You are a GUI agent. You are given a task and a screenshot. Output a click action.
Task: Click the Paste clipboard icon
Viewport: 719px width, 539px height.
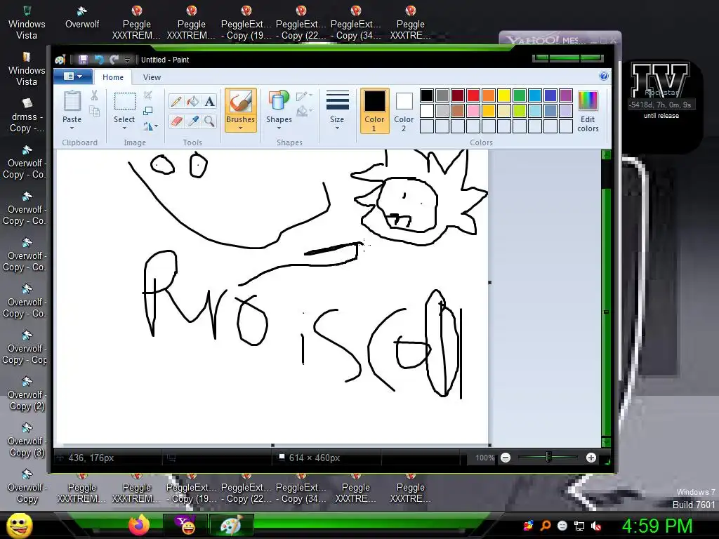click(x=72, y=101)
